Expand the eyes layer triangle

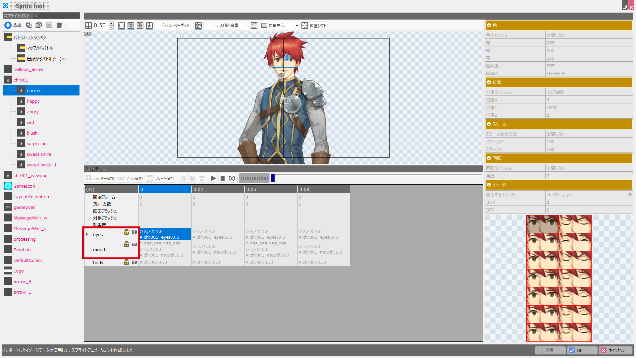[x=87, y=234]
